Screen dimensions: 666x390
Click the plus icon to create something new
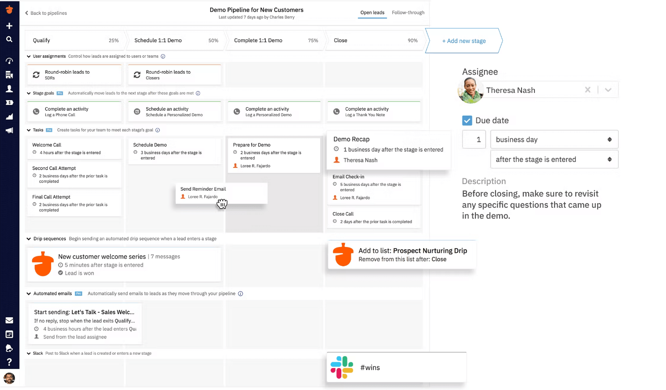pyautogui.click(x=9, y=26)
